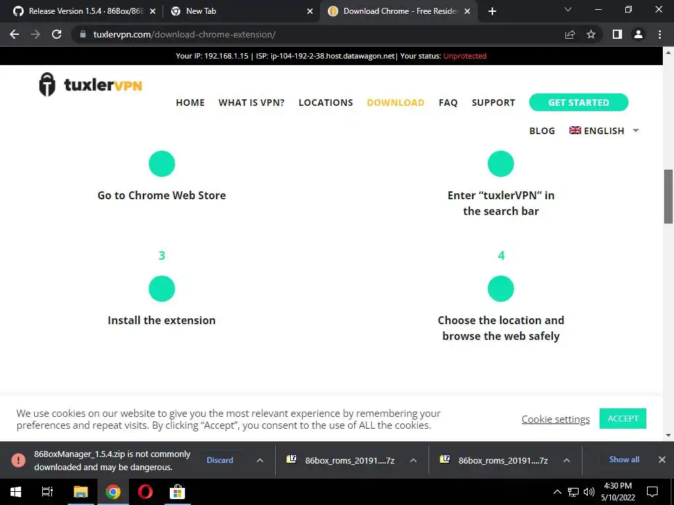Image resolution: width=674 pixels, height=505 pixels.
Task: Open the Chrome profile icon
Action: (x=638, y=34)
